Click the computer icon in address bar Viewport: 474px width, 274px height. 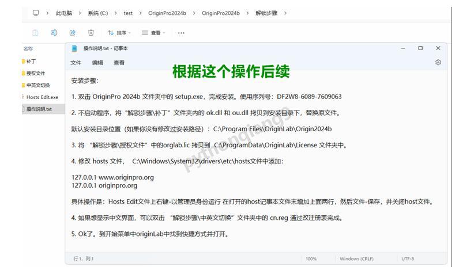[x=36, y=13]
